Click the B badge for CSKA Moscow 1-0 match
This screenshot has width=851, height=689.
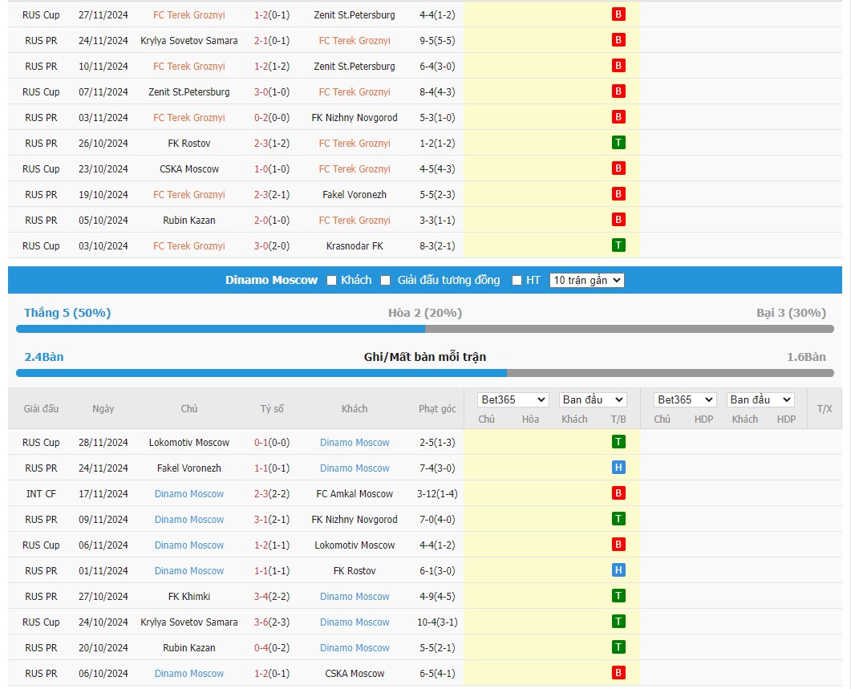coord(618,168)
